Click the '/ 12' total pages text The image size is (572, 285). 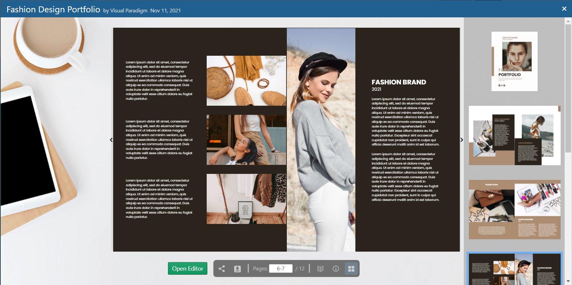click(x=300, y=269)
